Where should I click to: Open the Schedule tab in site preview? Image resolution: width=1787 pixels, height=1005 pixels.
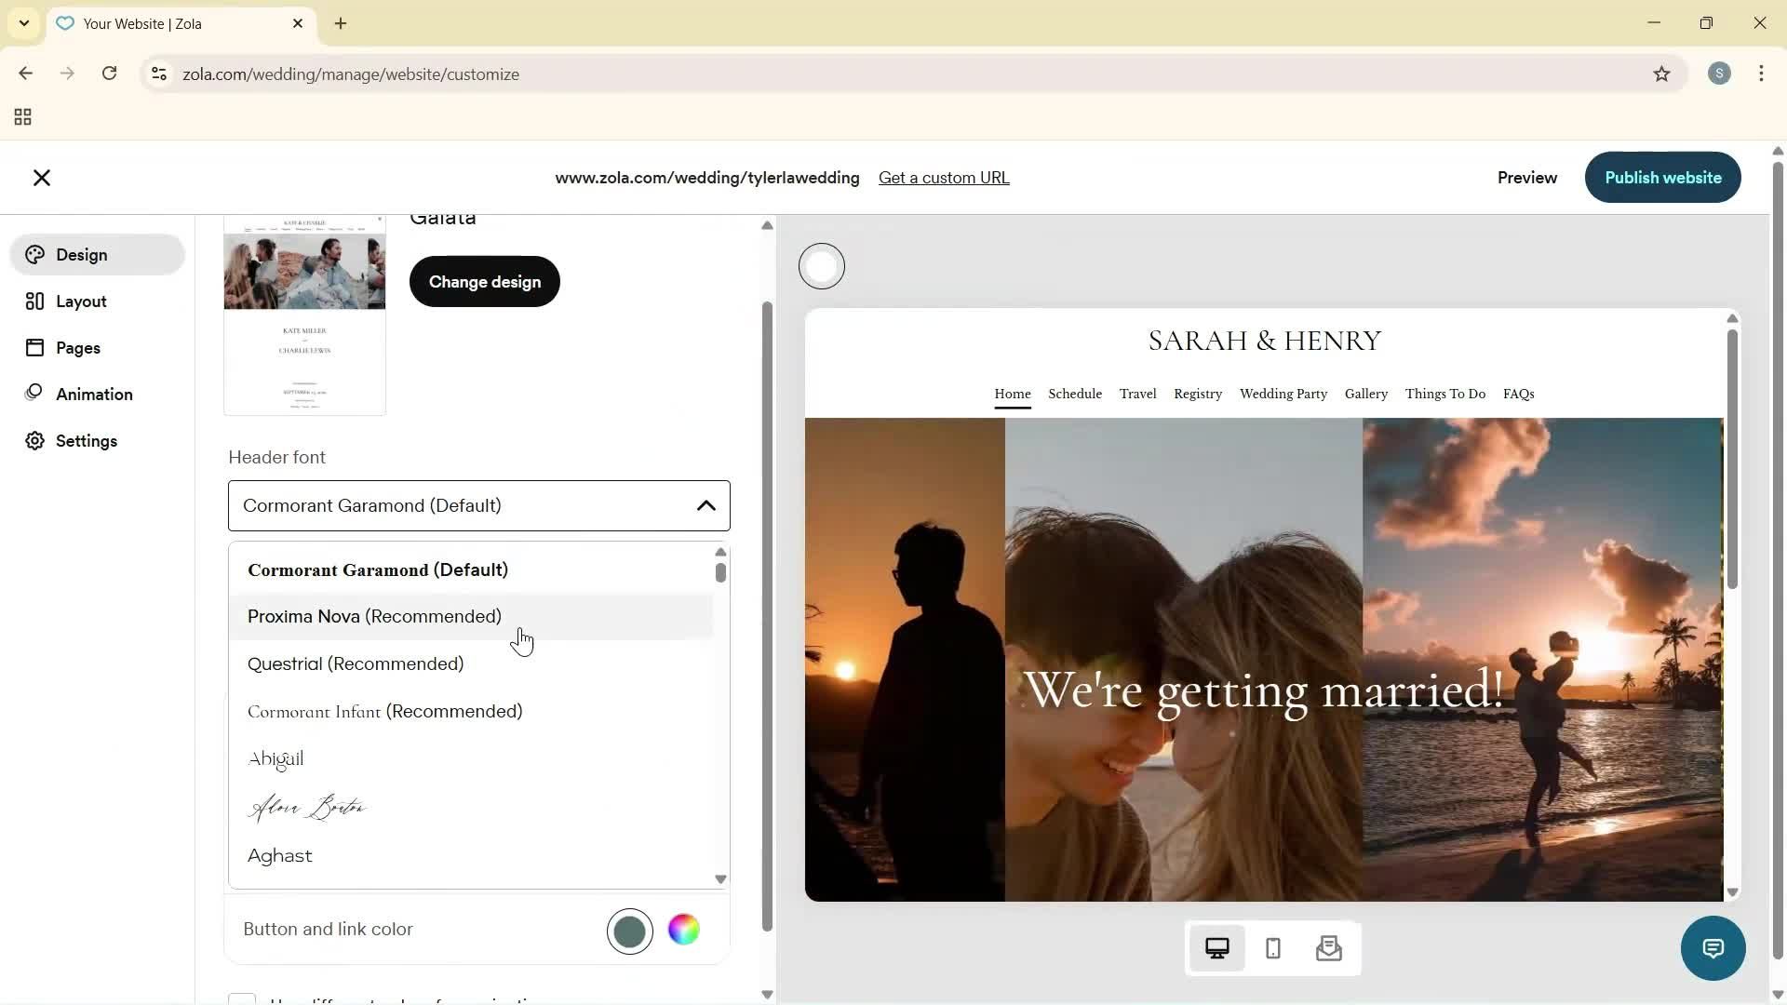(x=1074, y=394)
